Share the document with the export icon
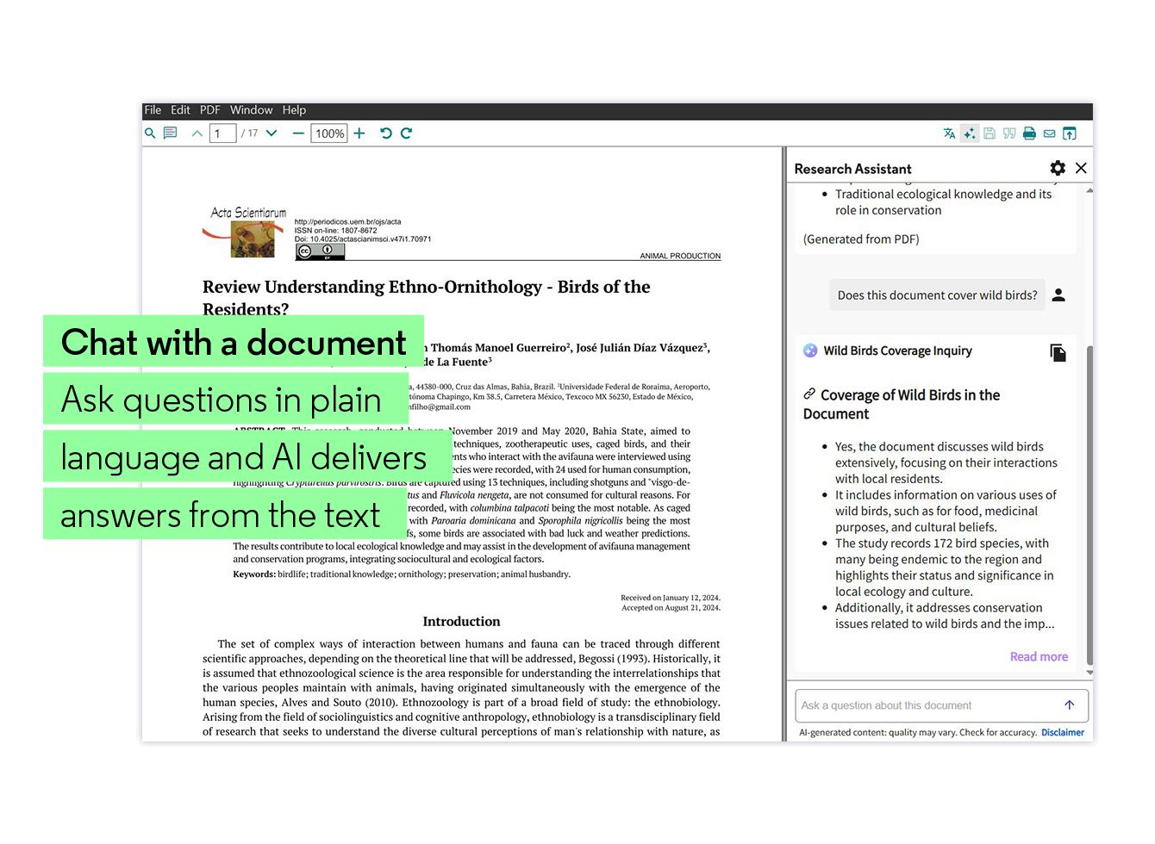This screenshot has width=1155, height=844. coord(1070,133)
